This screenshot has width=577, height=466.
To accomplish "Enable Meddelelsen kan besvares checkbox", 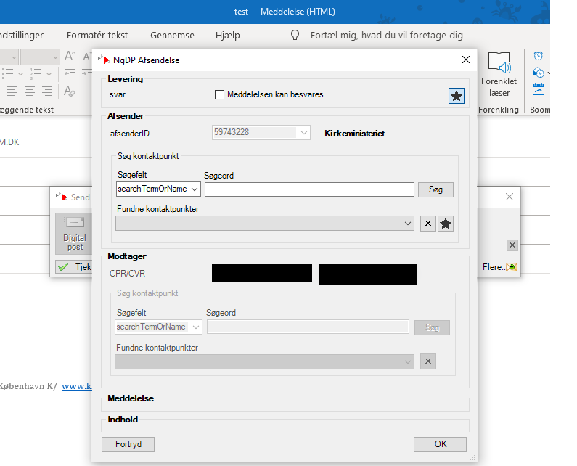I will point(219,94).
